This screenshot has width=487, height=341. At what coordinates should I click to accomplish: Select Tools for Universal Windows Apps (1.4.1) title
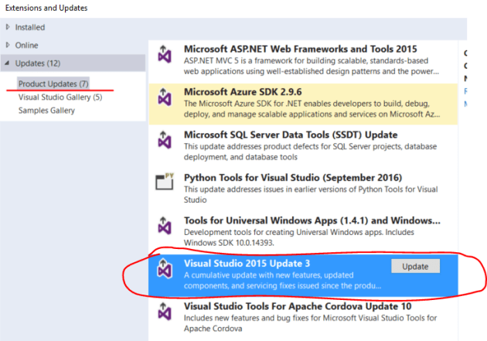[312, 220]
